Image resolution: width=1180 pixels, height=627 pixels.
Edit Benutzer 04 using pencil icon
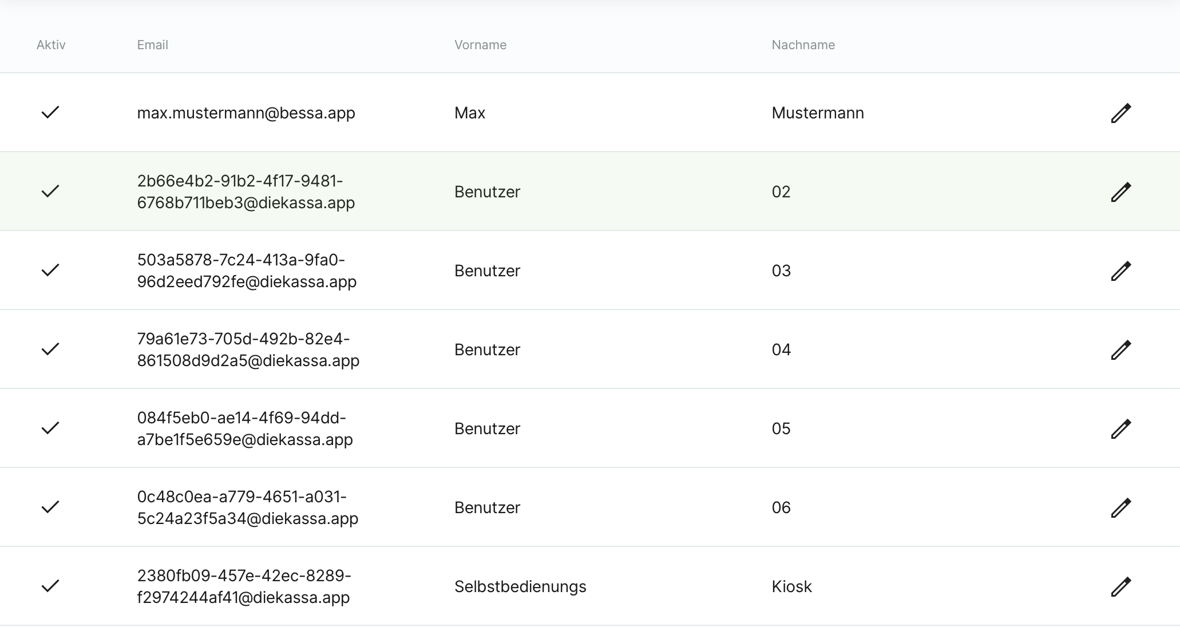pyautogui.click(x=1120, y=350)
